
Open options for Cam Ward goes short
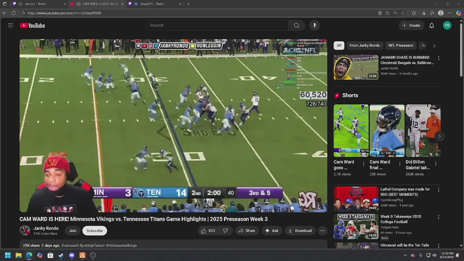click(364, 163)
